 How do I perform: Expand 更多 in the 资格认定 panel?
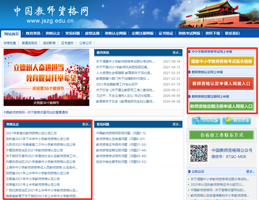tap(86, 124)
